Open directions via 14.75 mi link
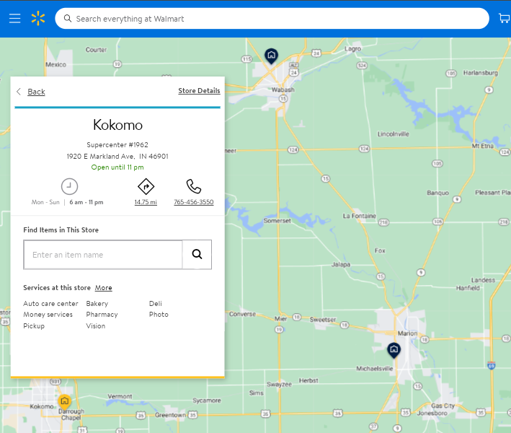 (146, 202)
